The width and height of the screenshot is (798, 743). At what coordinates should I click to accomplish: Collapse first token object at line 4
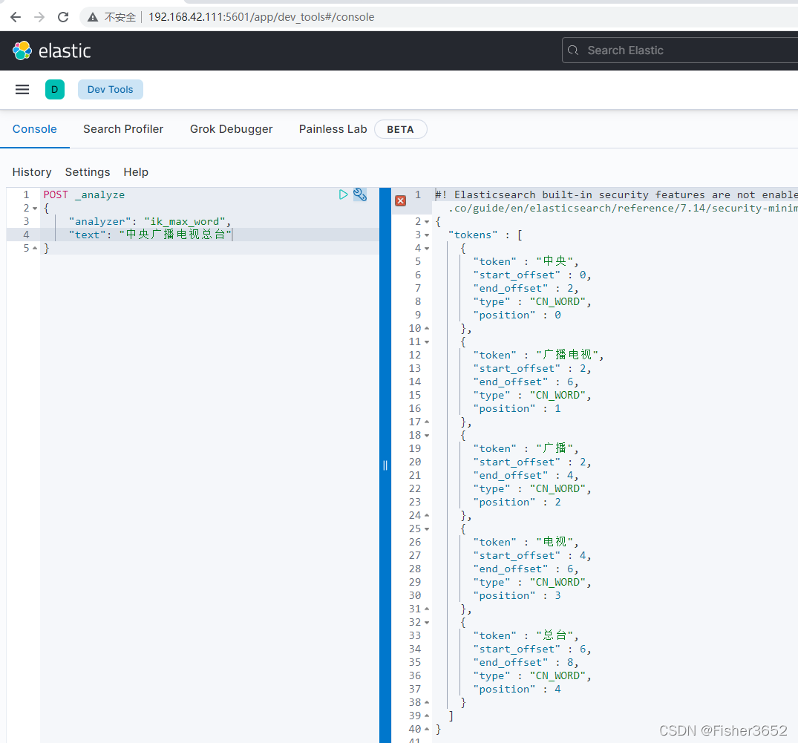click(x=427, y=249)
